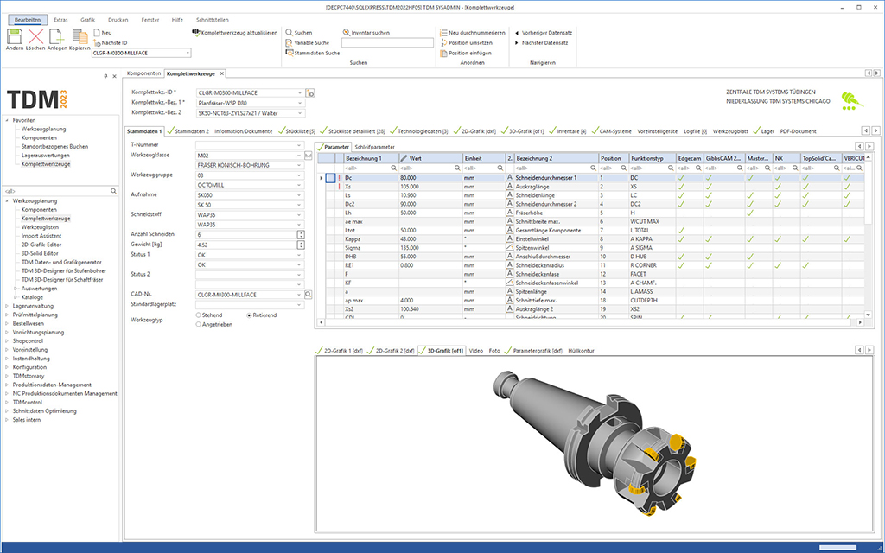Click the Löschen red X icon
This screenshot has height=553, width=885.
(x=35, y=36)
